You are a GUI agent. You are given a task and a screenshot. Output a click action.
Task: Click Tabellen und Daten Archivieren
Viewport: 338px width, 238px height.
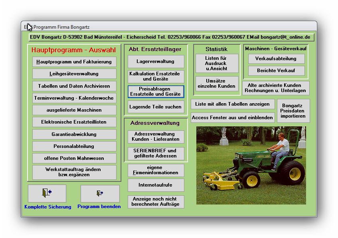coord(75,86)
